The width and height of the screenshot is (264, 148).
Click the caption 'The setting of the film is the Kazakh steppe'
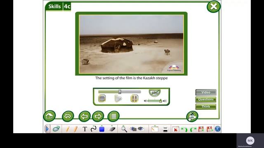pos(131,78)
